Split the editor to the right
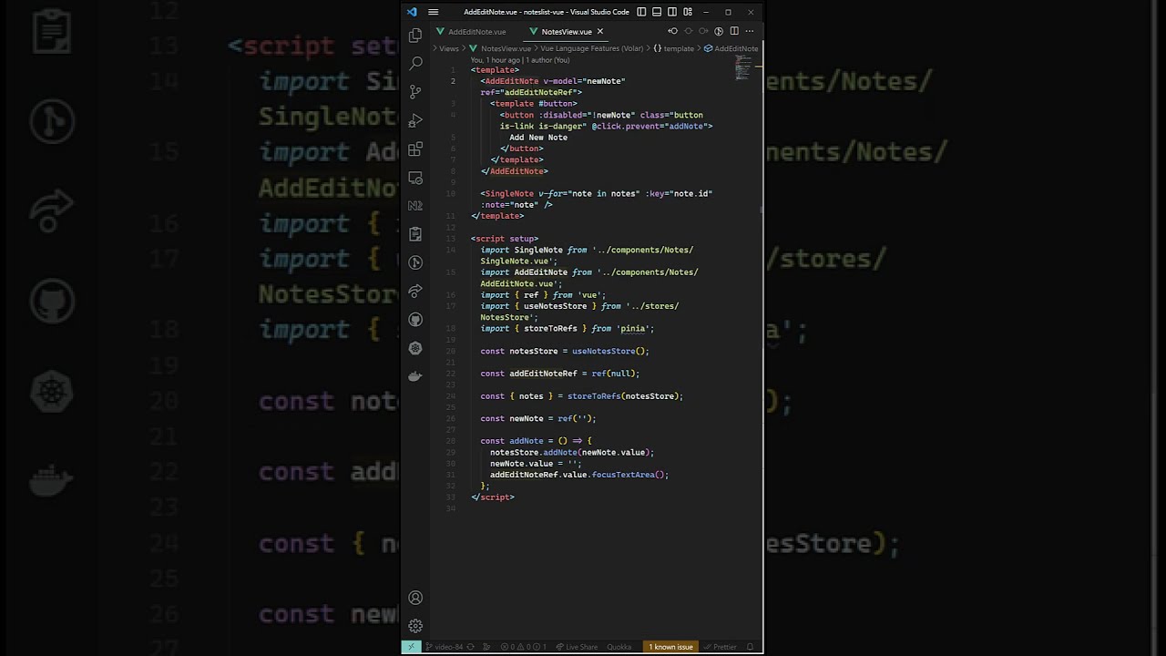 (734, 31)
